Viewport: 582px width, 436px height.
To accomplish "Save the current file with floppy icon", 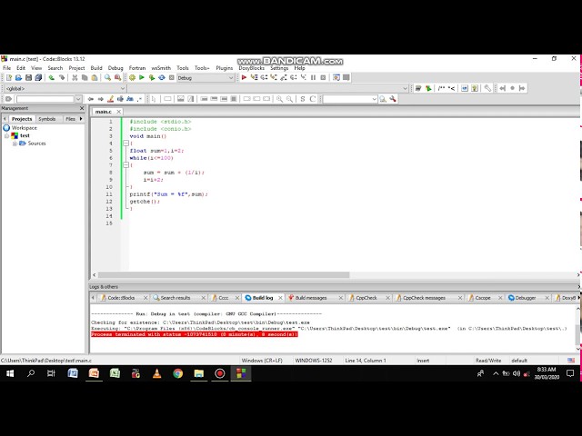I will point(28,77).
